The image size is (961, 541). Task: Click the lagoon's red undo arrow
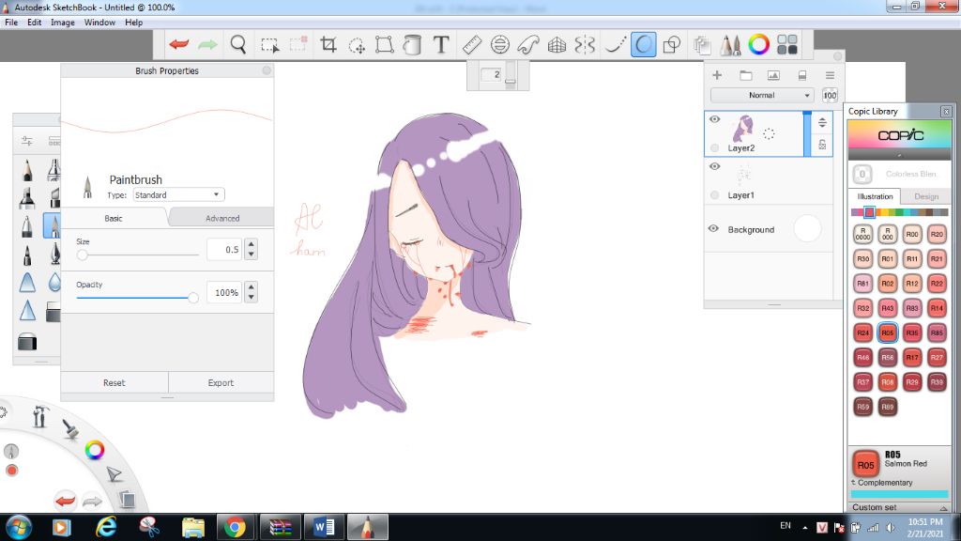coord(65,501)
